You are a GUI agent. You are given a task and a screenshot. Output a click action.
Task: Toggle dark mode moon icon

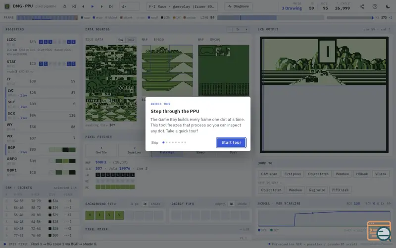pos(388,6)
